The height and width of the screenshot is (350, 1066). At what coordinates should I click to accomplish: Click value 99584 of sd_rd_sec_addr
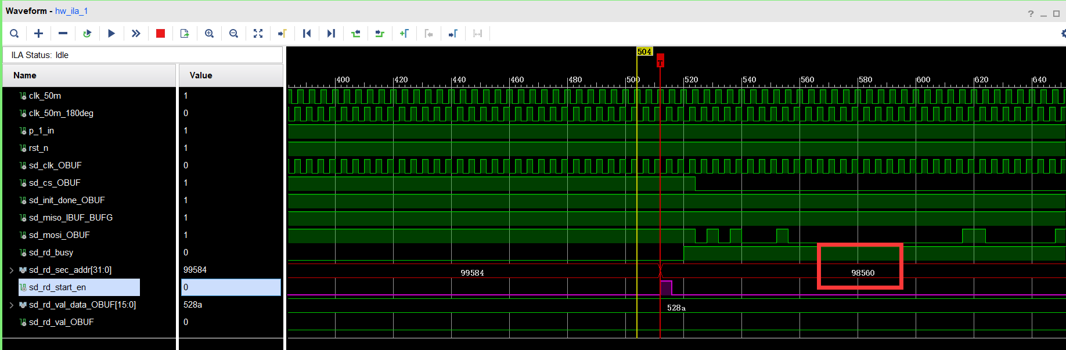click(195, 270)
